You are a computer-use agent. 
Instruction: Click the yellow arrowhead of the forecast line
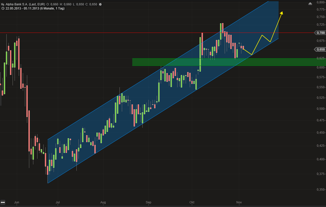click(x=282, y=13)
